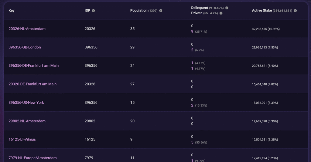Click the private count 9 for 20326-NL-Amsterdam
The image size is (311, 162).
[x=192, y=31]
